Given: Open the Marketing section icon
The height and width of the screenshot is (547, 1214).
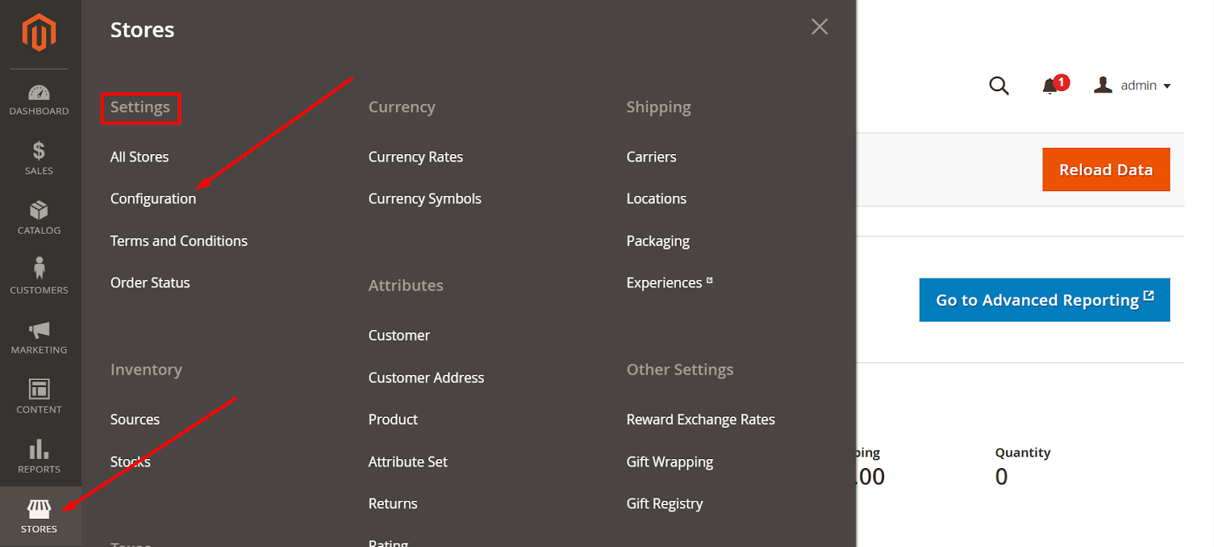Looking at the screenshot, I should click(39, 337).
